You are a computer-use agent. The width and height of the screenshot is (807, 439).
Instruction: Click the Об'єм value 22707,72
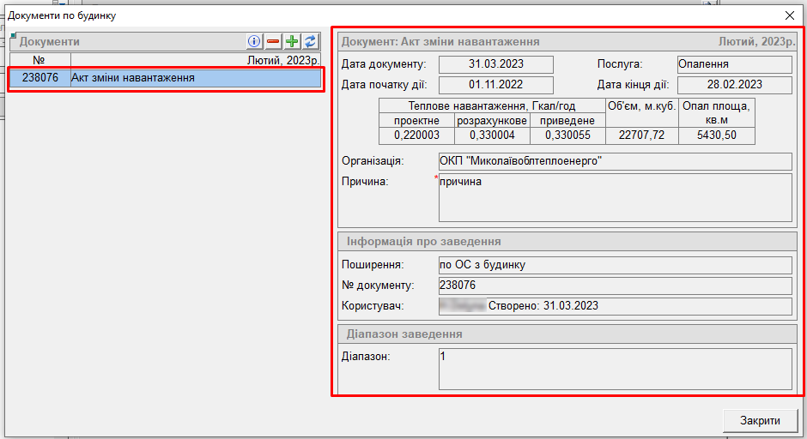click(x=642, y=135)
